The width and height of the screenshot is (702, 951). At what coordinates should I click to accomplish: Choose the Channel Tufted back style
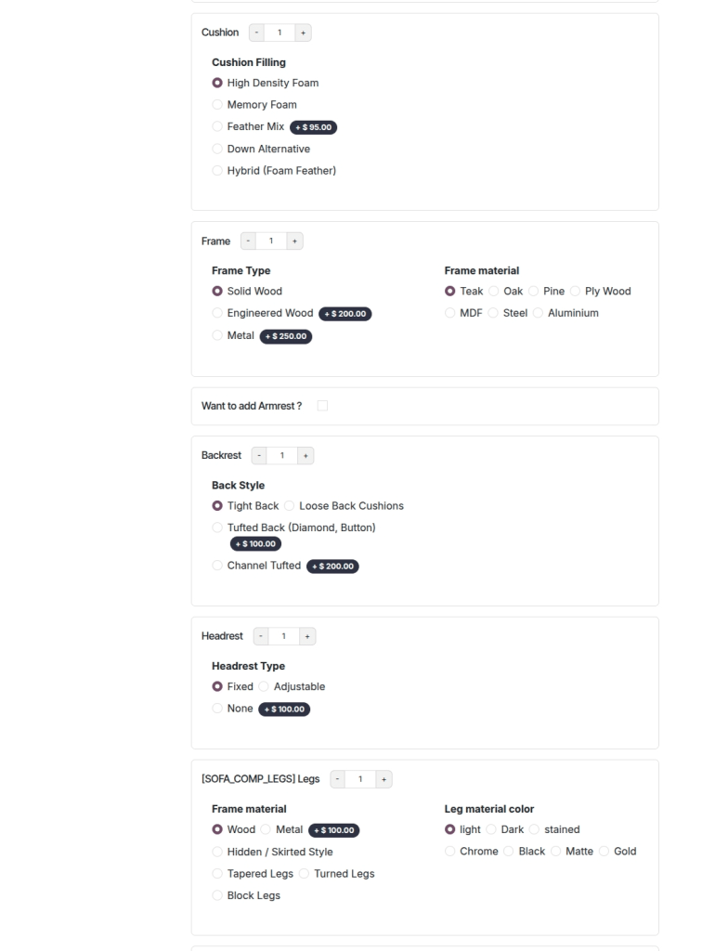pos(216,566)
